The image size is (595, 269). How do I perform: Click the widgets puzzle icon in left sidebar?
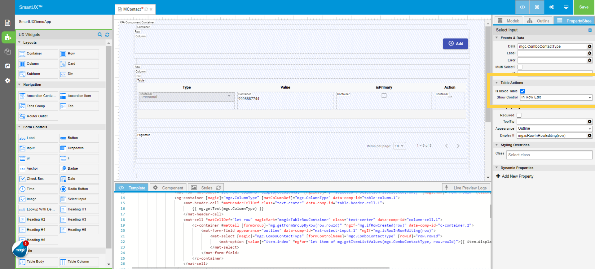click(x=8, y=37)
